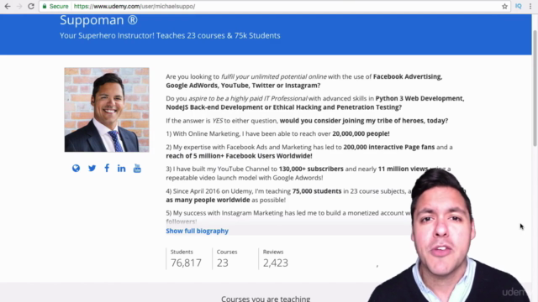This screenshot has height=302, width=538.
Task: Click the browser forward arrow
Action: (19, 6)
